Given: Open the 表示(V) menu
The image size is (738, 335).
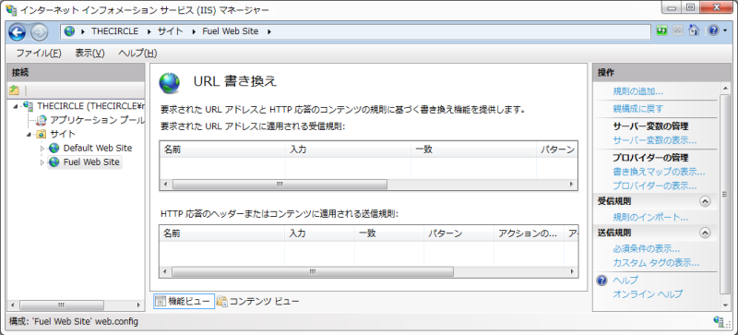Looking at the screenshot, I should pyautogui.click(x=89, y=54).
